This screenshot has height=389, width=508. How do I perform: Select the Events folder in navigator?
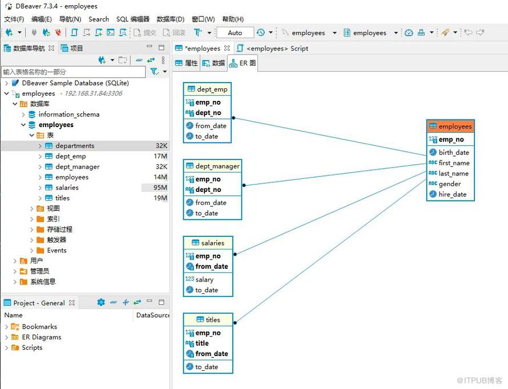coord(57,250)
